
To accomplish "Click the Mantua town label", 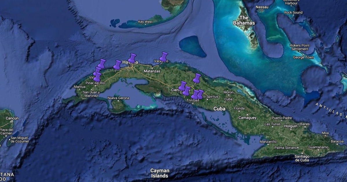I will 80,87.
